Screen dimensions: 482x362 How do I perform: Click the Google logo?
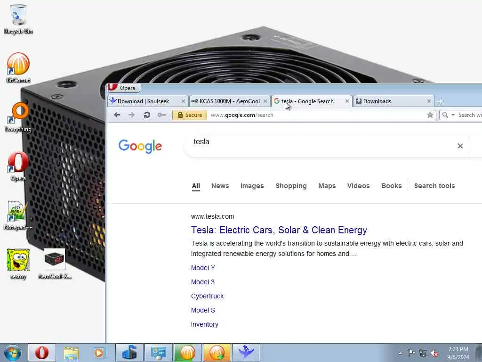(x=140, y=146)
